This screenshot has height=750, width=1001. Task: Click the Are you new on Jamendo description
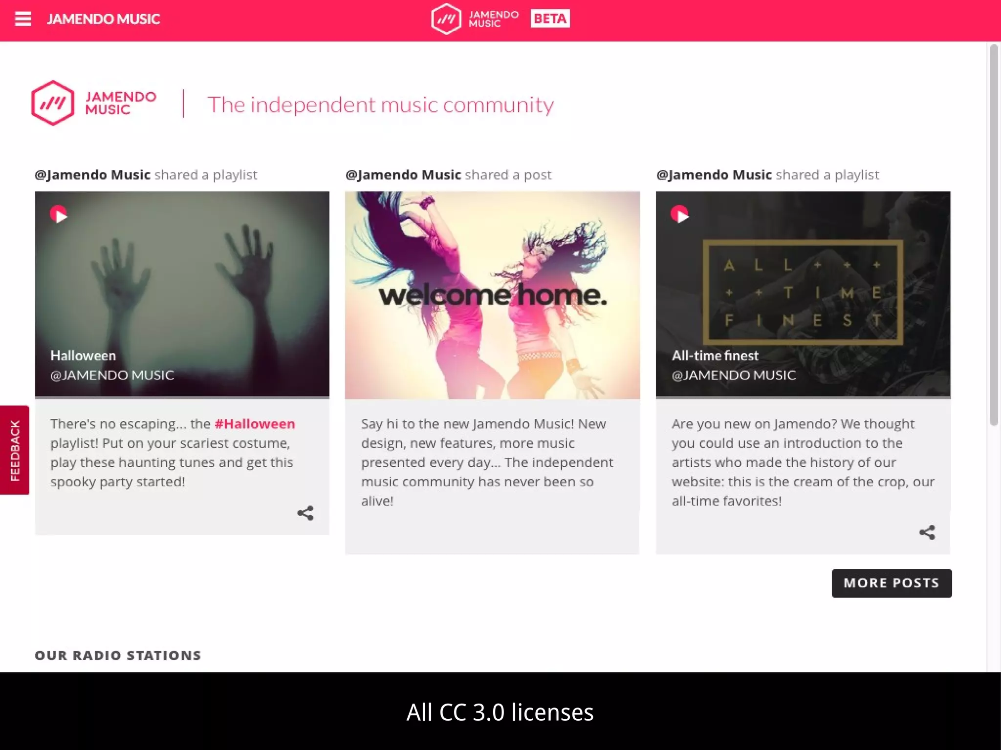(x=803, y=462)
